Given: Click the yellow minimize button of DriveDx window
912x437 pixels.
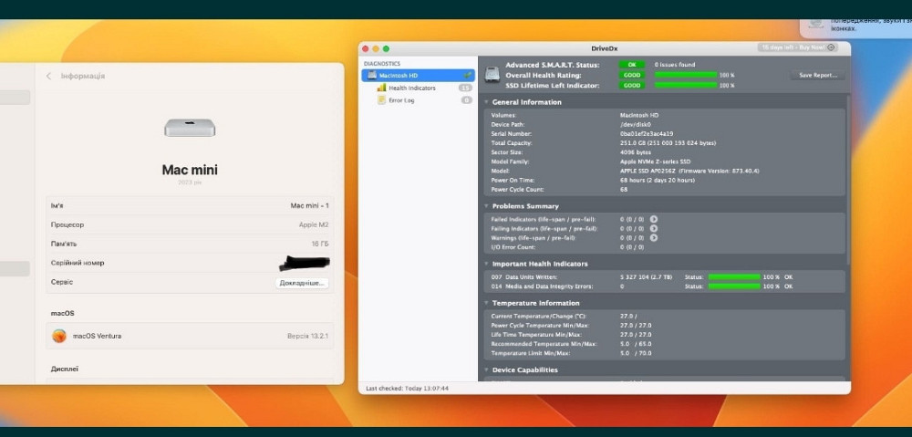Looking at the screenshot, I should tap(376, 49).
